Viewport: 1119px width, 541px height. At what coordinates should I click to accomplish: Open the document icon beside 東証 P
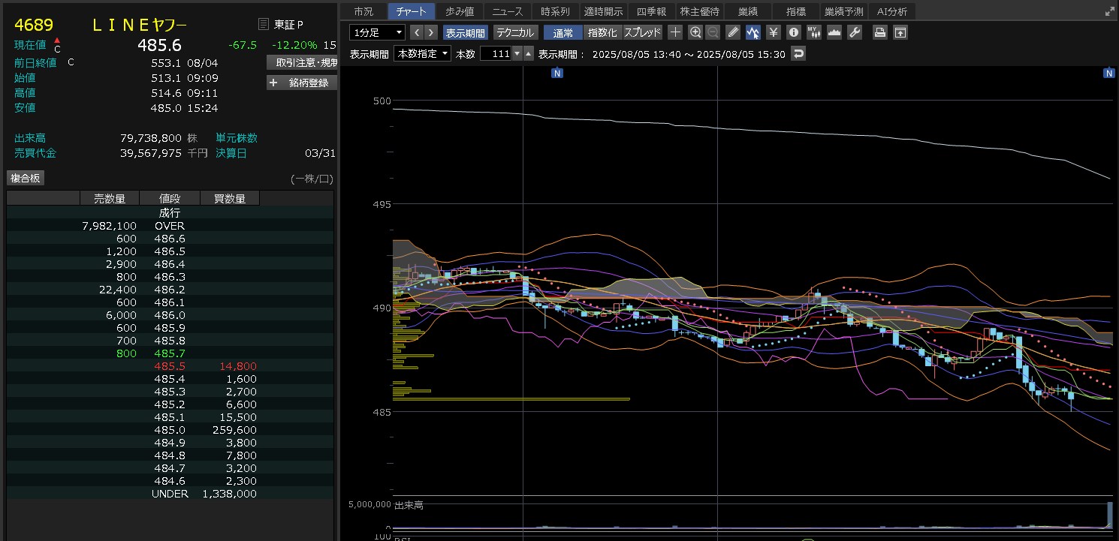click(263, 25)
